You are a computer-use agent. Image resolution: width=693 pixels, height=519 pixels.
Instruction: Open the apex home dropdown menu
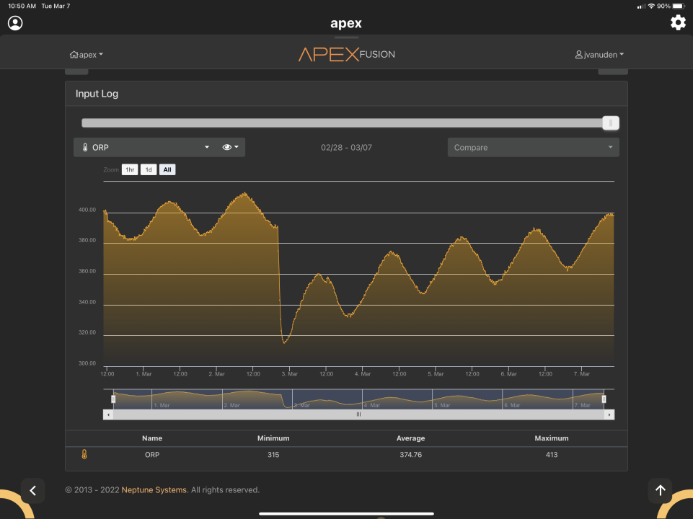pyautogui.click(x=87, y=55)
